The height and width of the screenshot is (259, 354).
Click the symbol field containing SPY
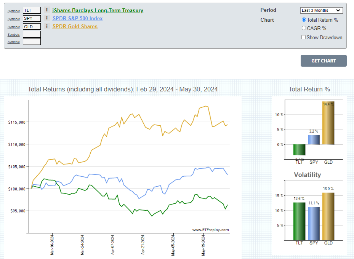[32, 18]
